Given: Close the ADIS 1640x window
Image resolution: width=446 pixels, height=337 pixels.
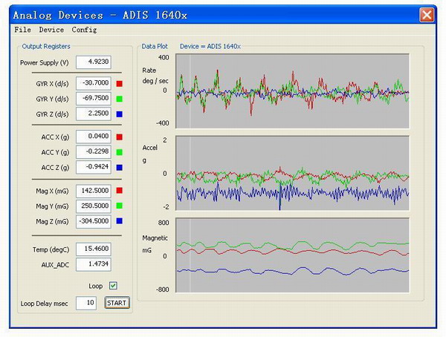Looking at the screenshot, I should click(427, 15).
